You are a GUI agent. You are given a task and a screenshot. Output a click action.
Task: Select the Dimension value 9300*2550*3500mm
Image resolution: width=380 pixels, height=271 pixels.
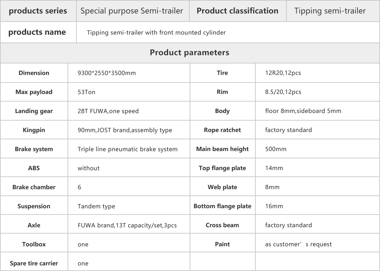(x=107, y=73)
